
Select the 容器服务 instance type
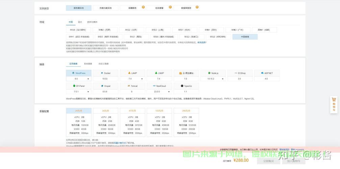pos(132,8)
